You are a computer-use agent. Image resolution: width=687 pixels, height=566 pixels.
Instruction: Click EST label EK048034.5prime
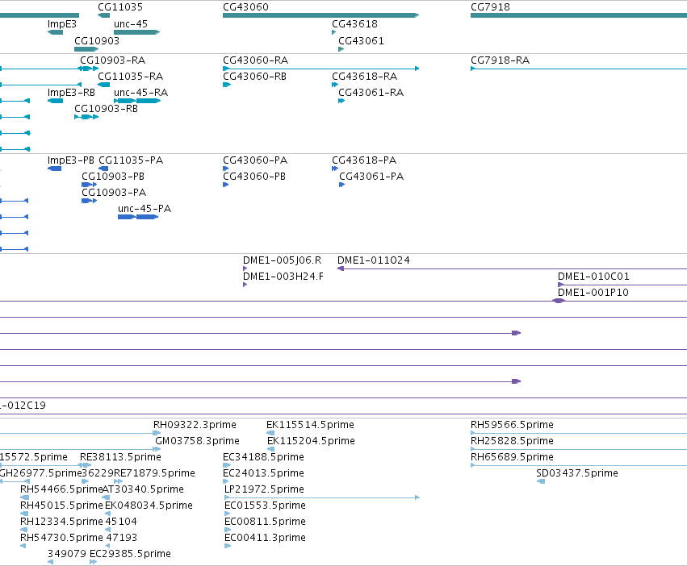pos(149,506)
